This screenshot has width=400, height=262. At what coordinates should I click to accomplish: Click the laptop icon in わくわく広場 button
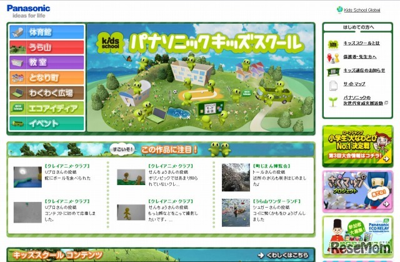pos(17,93)
